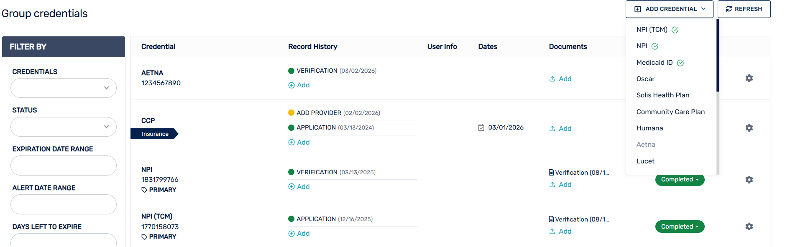Open the gear settings for AETNA row
Image resolution: width=785 pixels, height=247 pixels.
[x=749, y=78]
